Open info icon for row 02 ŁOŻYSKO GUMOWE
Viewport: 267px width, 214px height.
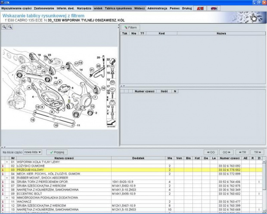pos(3,166)
